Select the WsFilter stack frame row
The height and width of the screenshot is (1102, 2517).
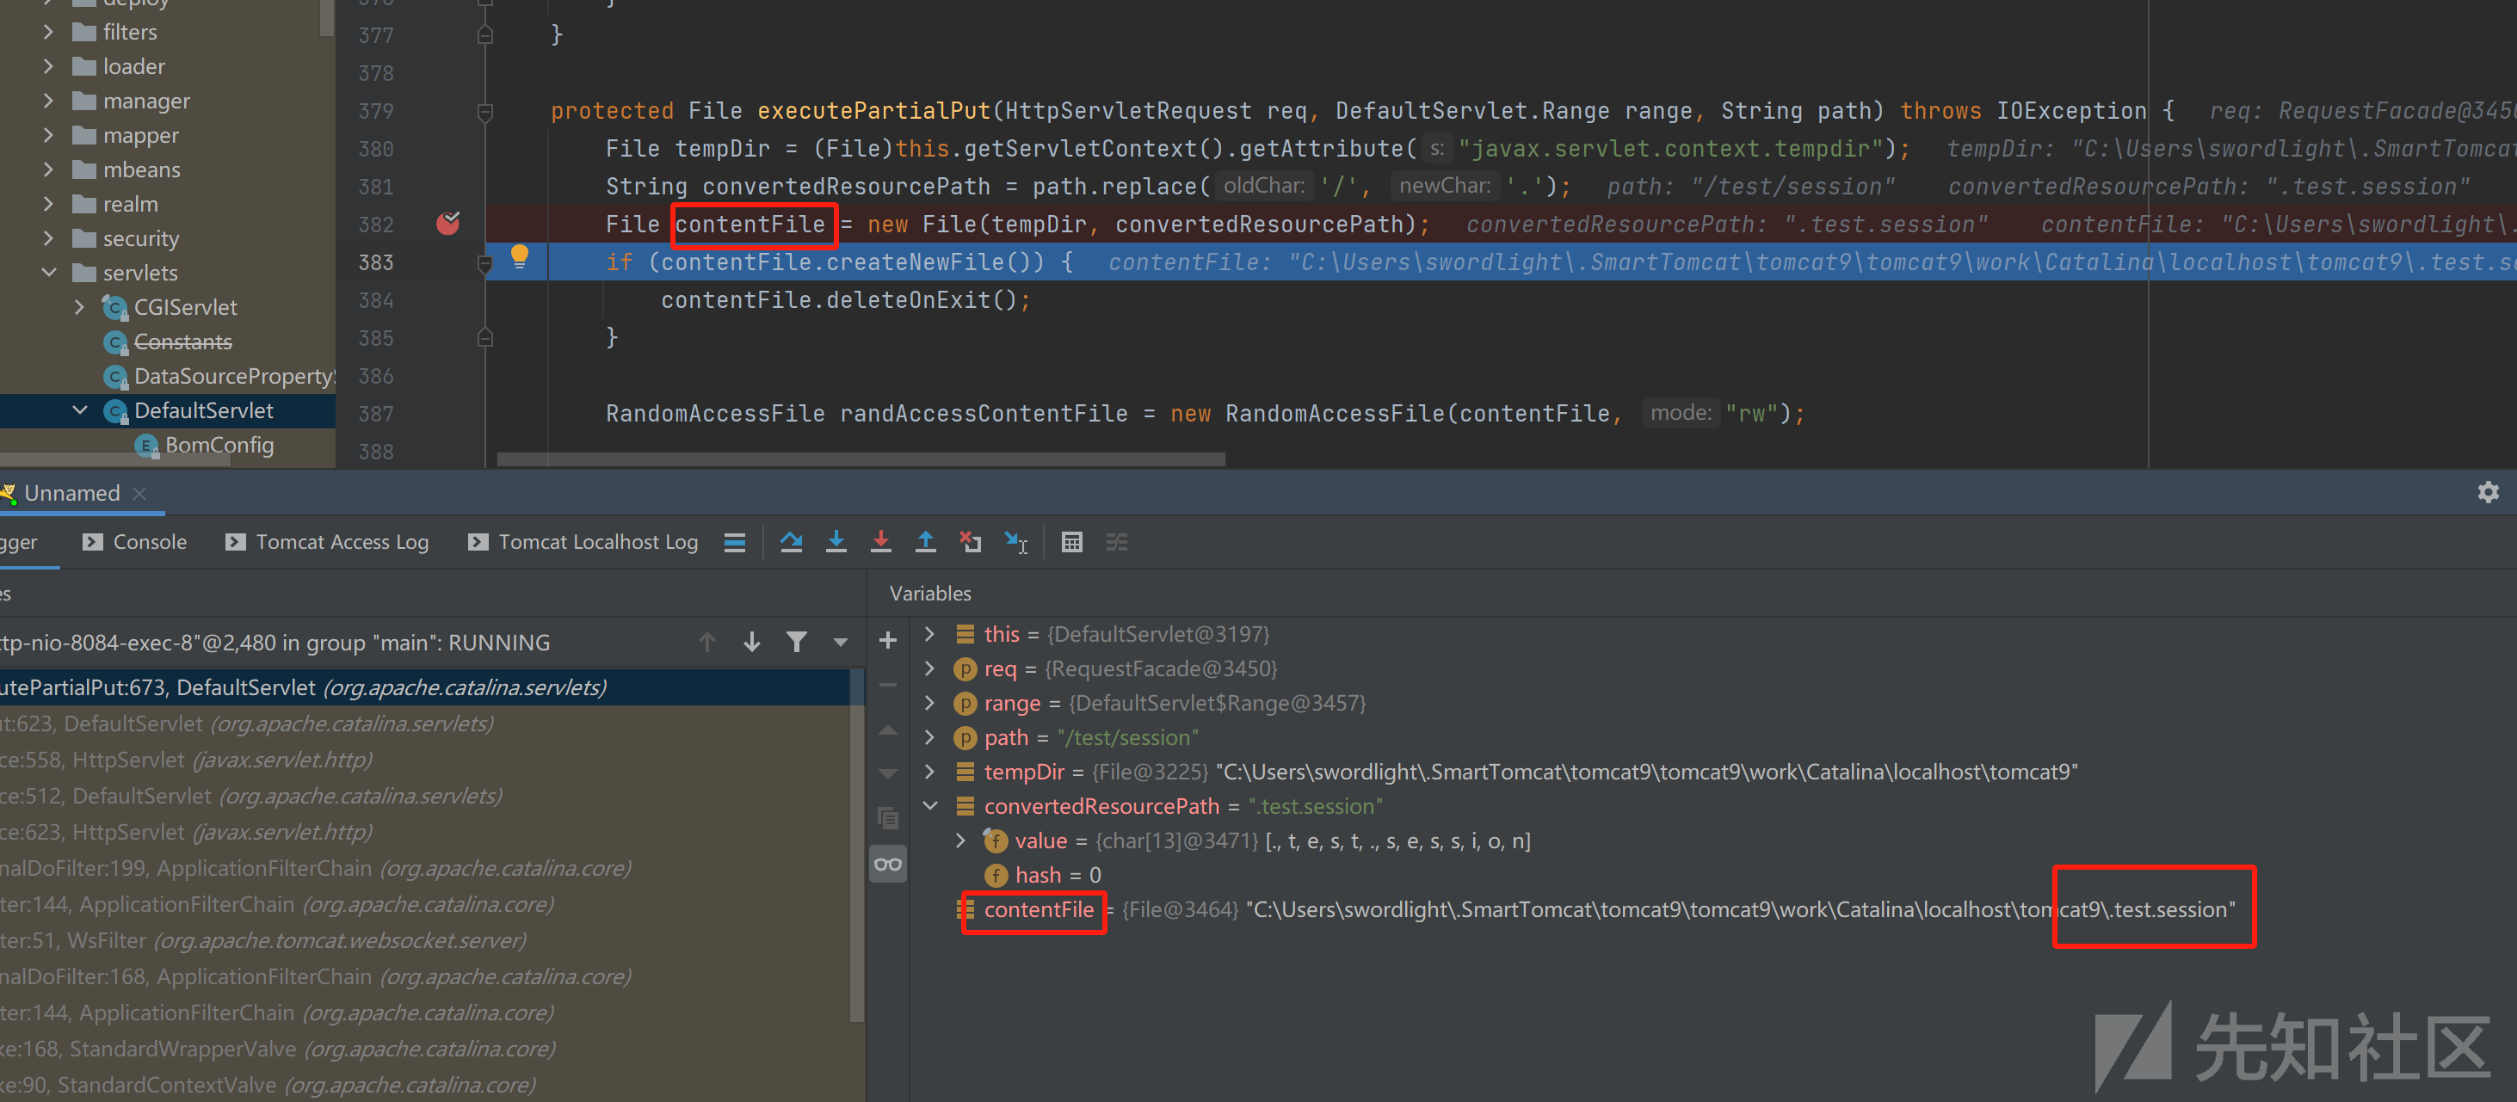(x=426, y=941)
